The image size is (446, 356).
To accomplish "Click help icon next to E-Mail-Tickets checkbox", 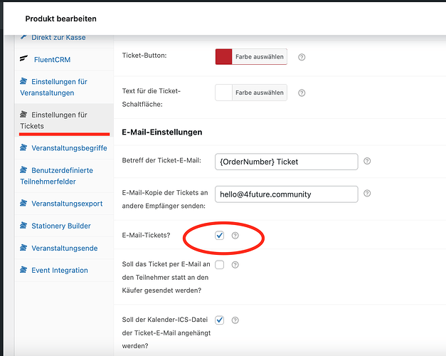I will tap(235, 236).
